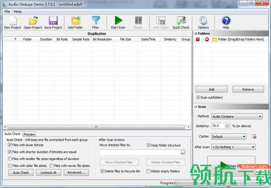Enable Delete empty folders checkbox
Screen dimensions: 271x188
(x=148, y=171)
